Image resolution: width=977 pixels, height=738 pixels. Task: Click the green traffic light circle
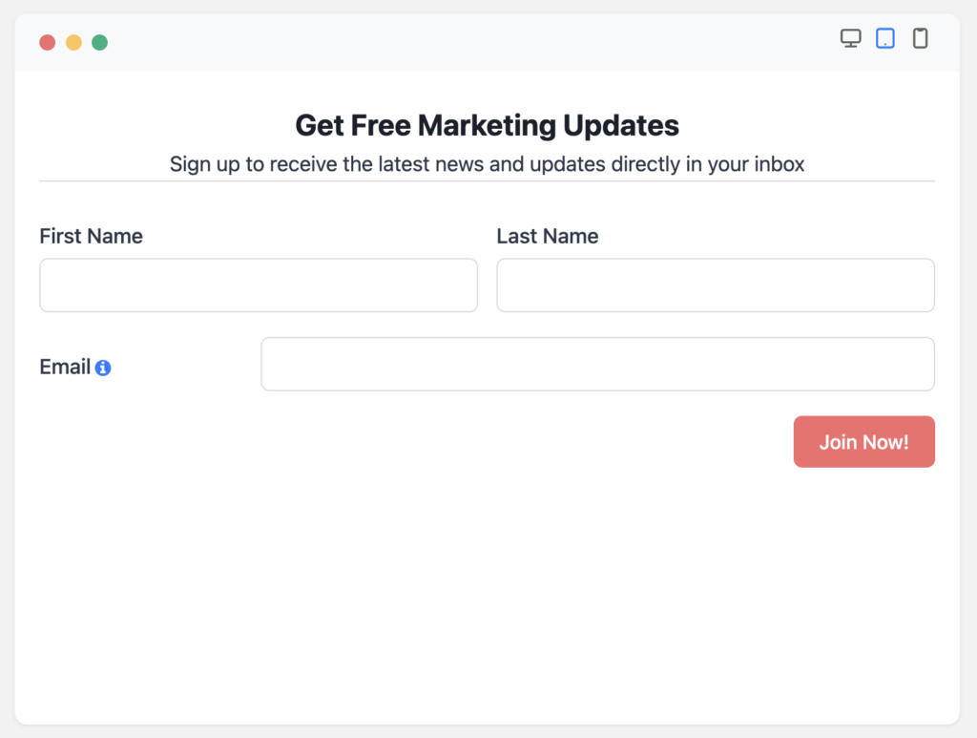[x=100, y=42]
